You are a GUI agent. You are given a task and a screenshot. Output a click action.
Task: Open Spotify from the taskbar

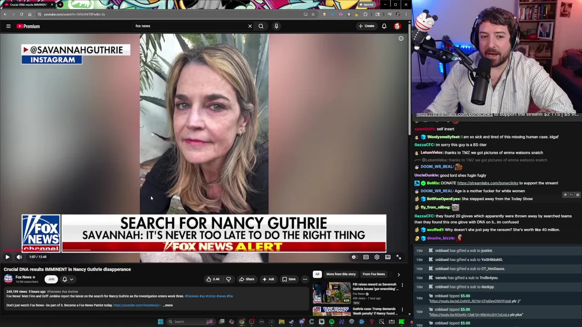coord(331,322)
